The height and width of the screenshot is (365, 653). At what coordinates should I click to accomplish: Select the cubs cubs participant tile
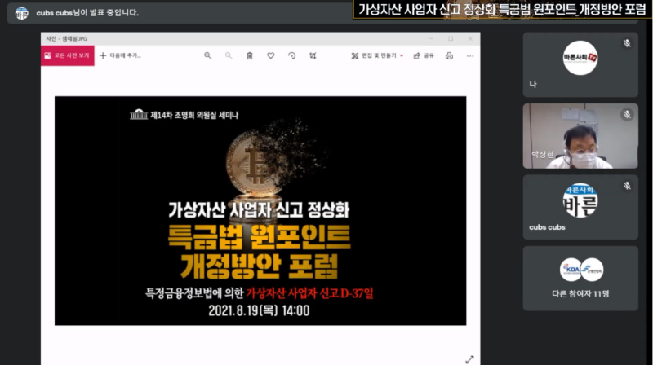[580, 207]
